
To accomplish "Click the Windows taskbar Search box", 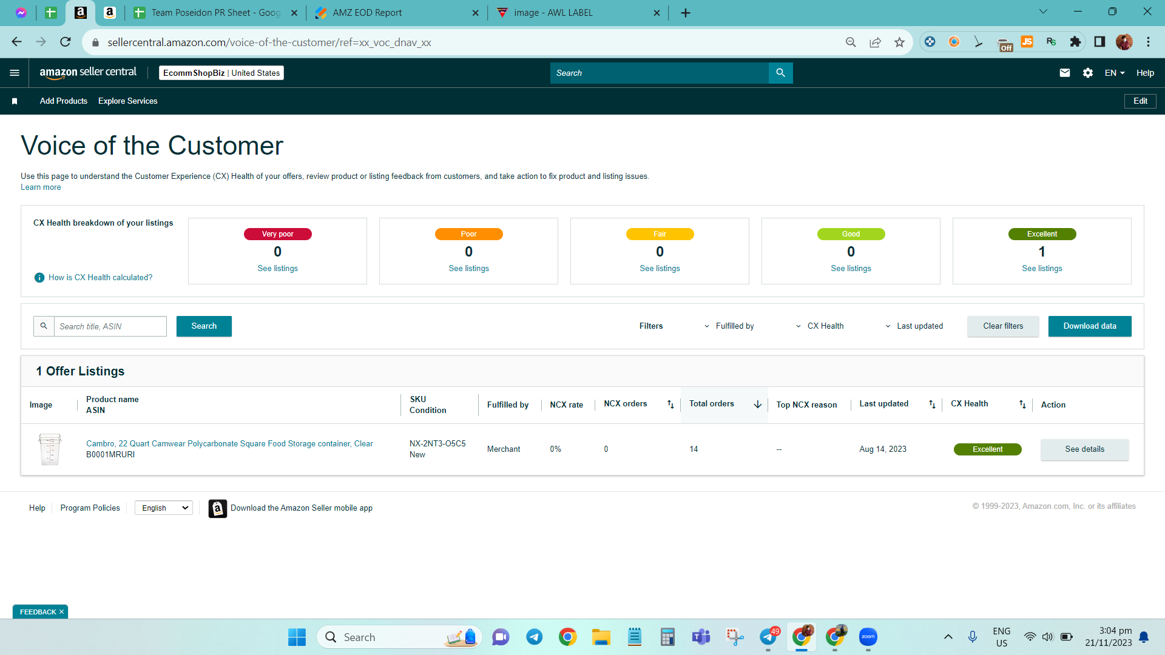I will [399, 637].
